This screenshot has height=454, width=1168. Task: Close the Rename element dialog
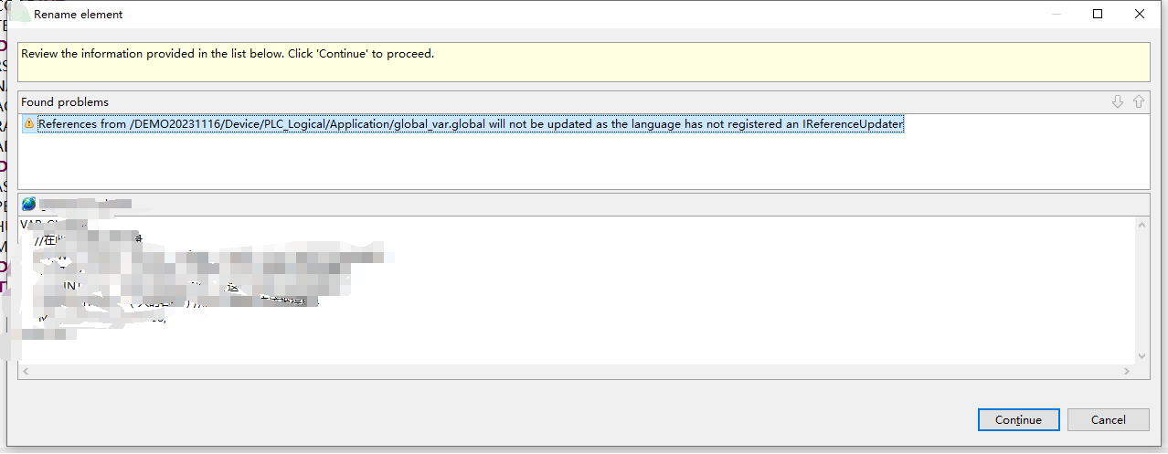point(1140,14)
